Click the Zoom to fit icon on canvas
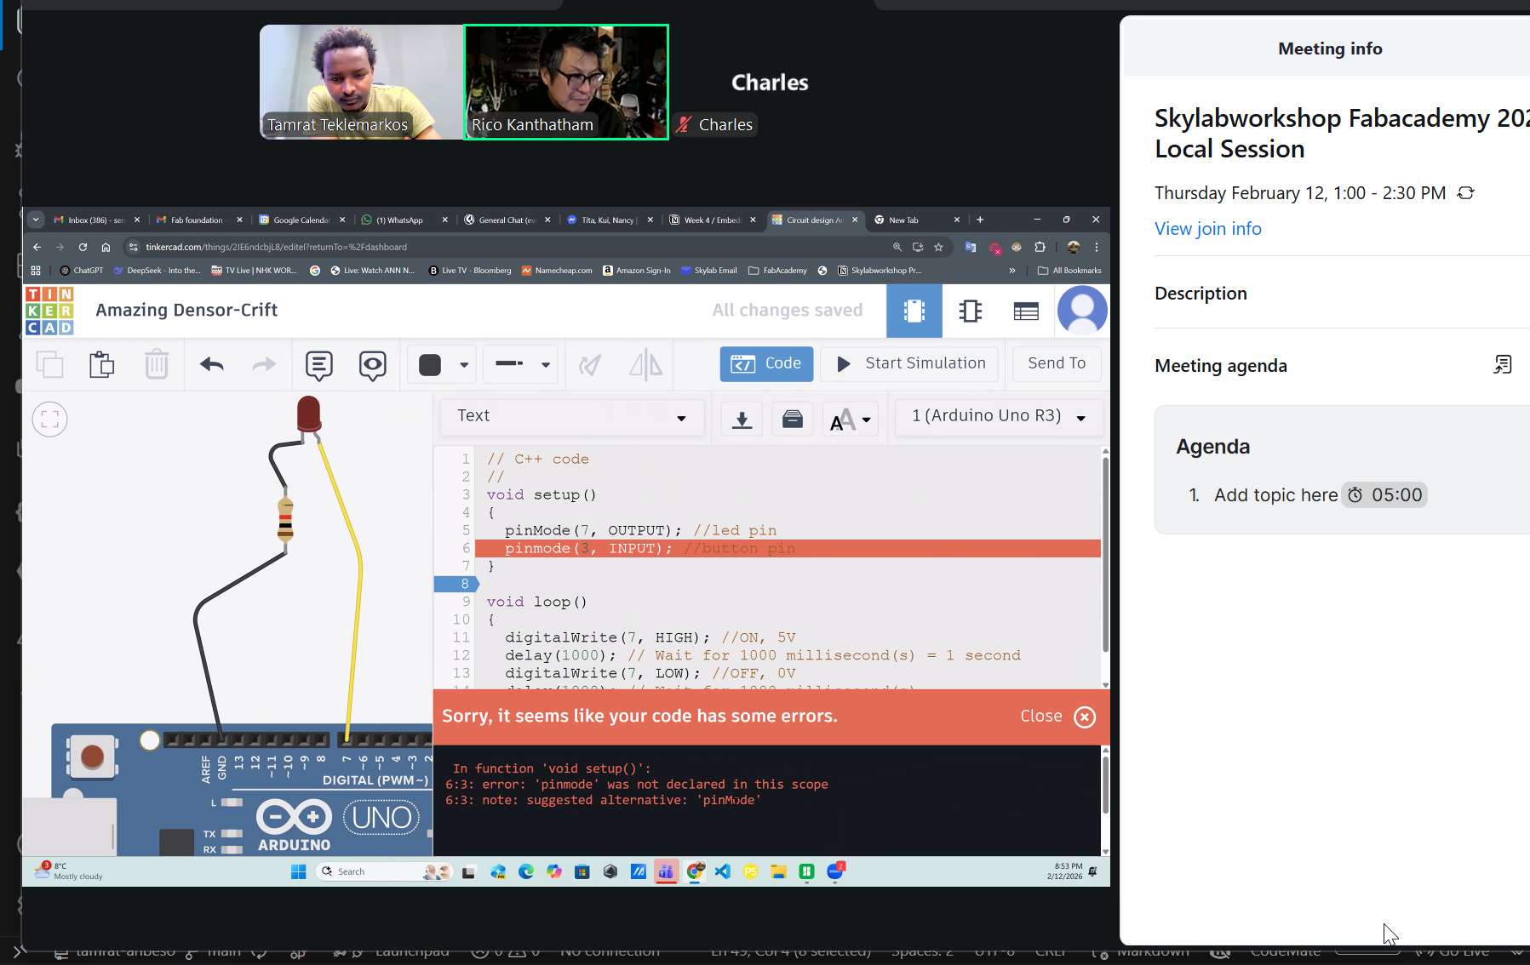 50,419
